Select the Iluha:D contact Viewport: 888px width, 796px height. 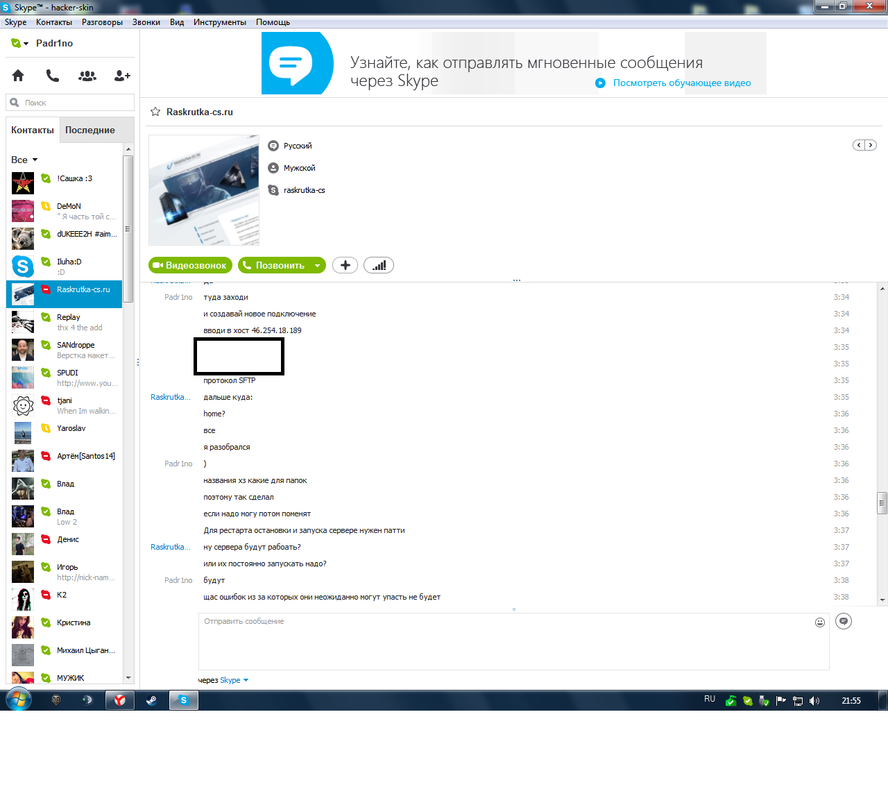tap(65, 266)
